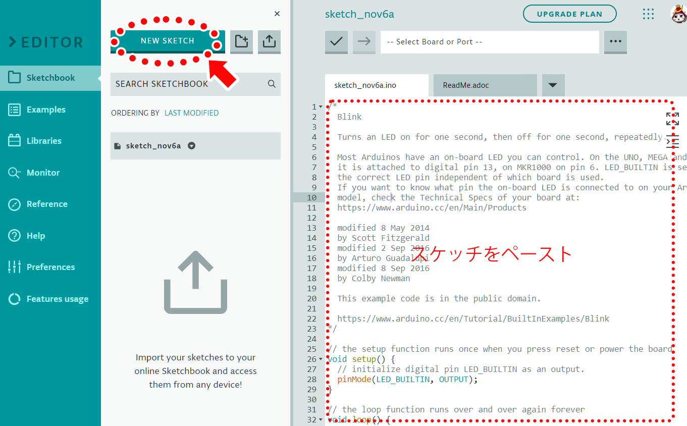Collapse the comment block at line 1
This screenshot has height=426, width=687.
click(321, 107)
